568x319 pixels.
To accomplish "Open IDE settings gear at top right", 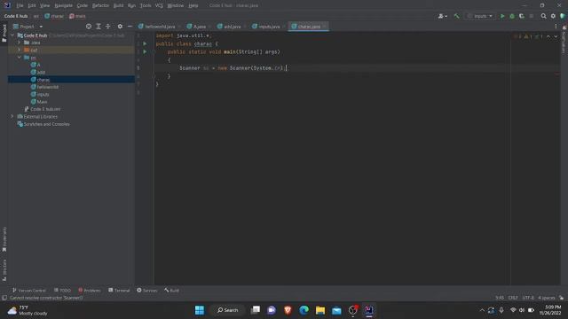I will (x=553, y=16).
